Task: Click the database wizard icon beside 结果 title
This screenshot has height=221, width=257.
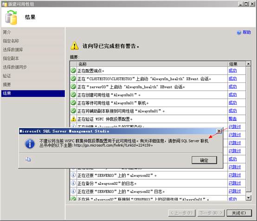Action: tap(11, 17)
